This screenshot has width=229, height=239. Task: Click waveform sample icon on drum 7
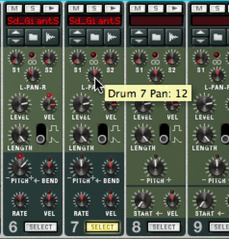point(112,37)
